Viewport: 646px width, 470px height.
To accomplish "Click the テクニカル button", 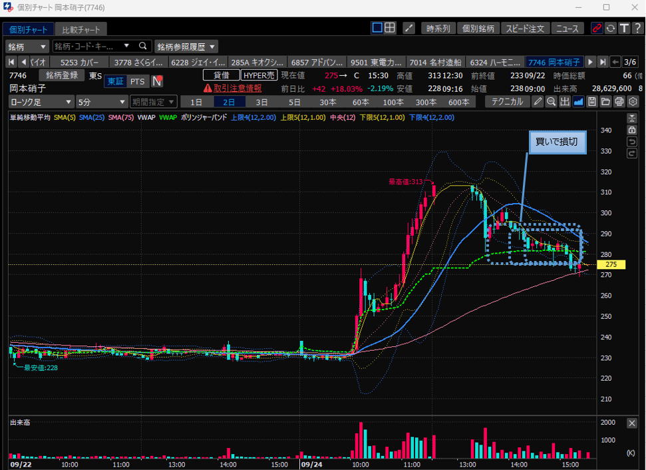I will point(507,102).
